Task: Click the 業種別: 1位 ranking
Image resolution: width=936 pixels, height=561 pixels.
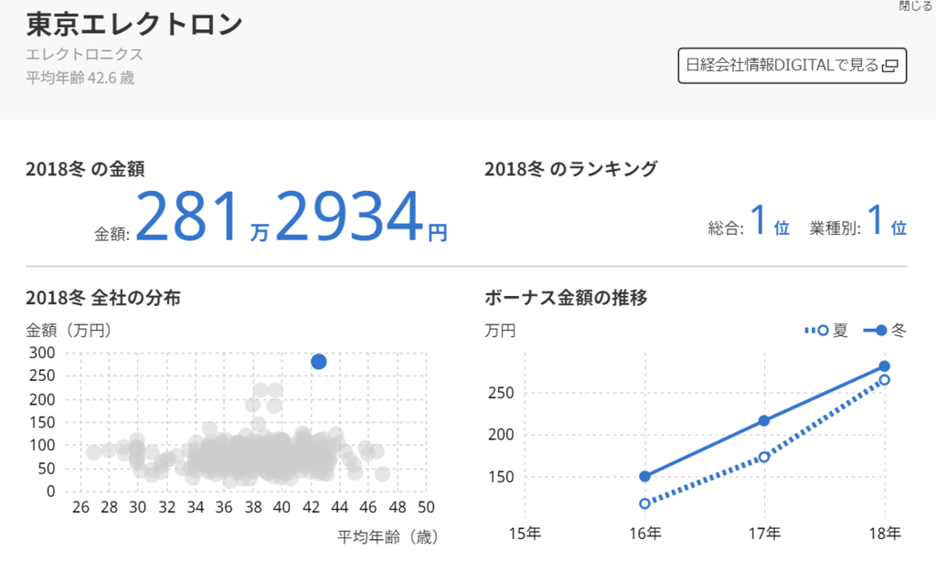Action: (857, 221)
